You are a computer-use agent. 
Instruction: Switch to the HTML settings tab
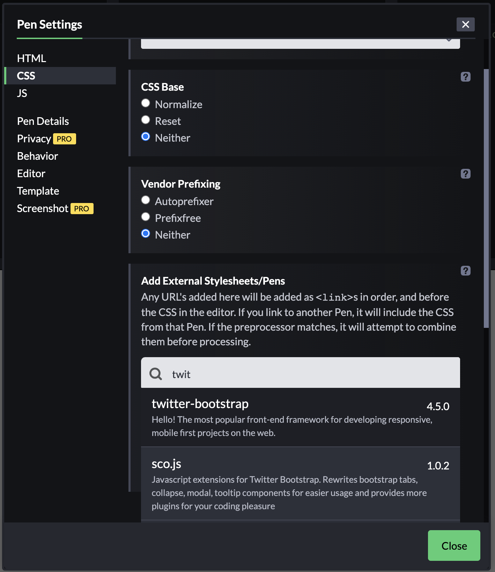click(31, 58)
